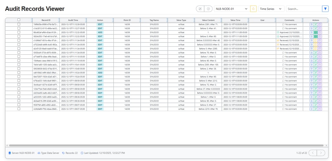Toggle the select-all checkbox in the table header

pyautogui.click(x=19, y=20)
